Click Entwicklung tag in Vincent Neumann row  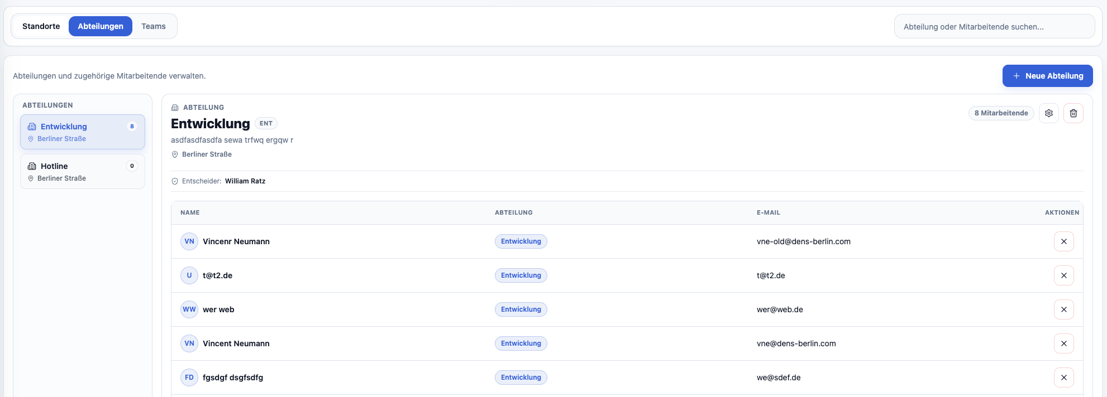coord(521,343)
